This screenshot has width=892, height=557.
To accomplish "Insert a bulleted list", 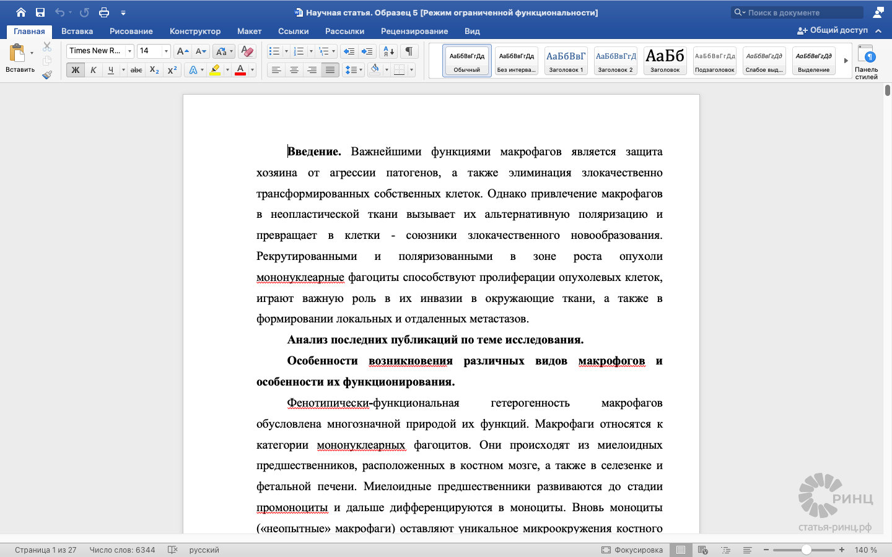I will (x=274, y=51).
